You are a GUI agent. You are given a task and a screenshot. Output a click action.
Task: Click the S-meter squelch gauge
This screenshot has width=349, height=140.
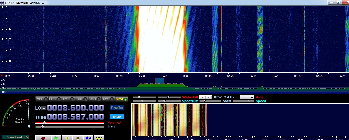coord(16,113)
